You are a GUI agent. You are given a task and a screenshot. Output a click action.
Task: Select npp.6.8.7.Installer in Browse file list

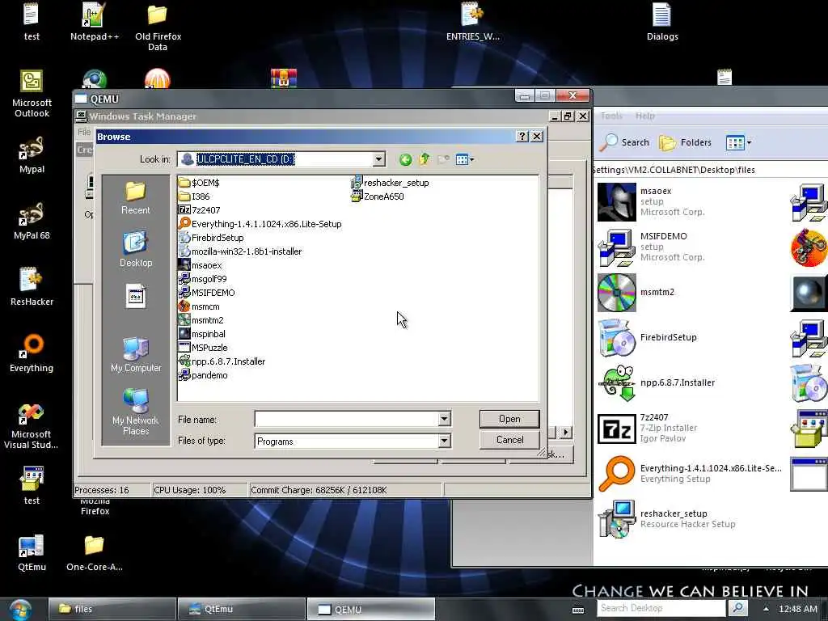(222, 361)
